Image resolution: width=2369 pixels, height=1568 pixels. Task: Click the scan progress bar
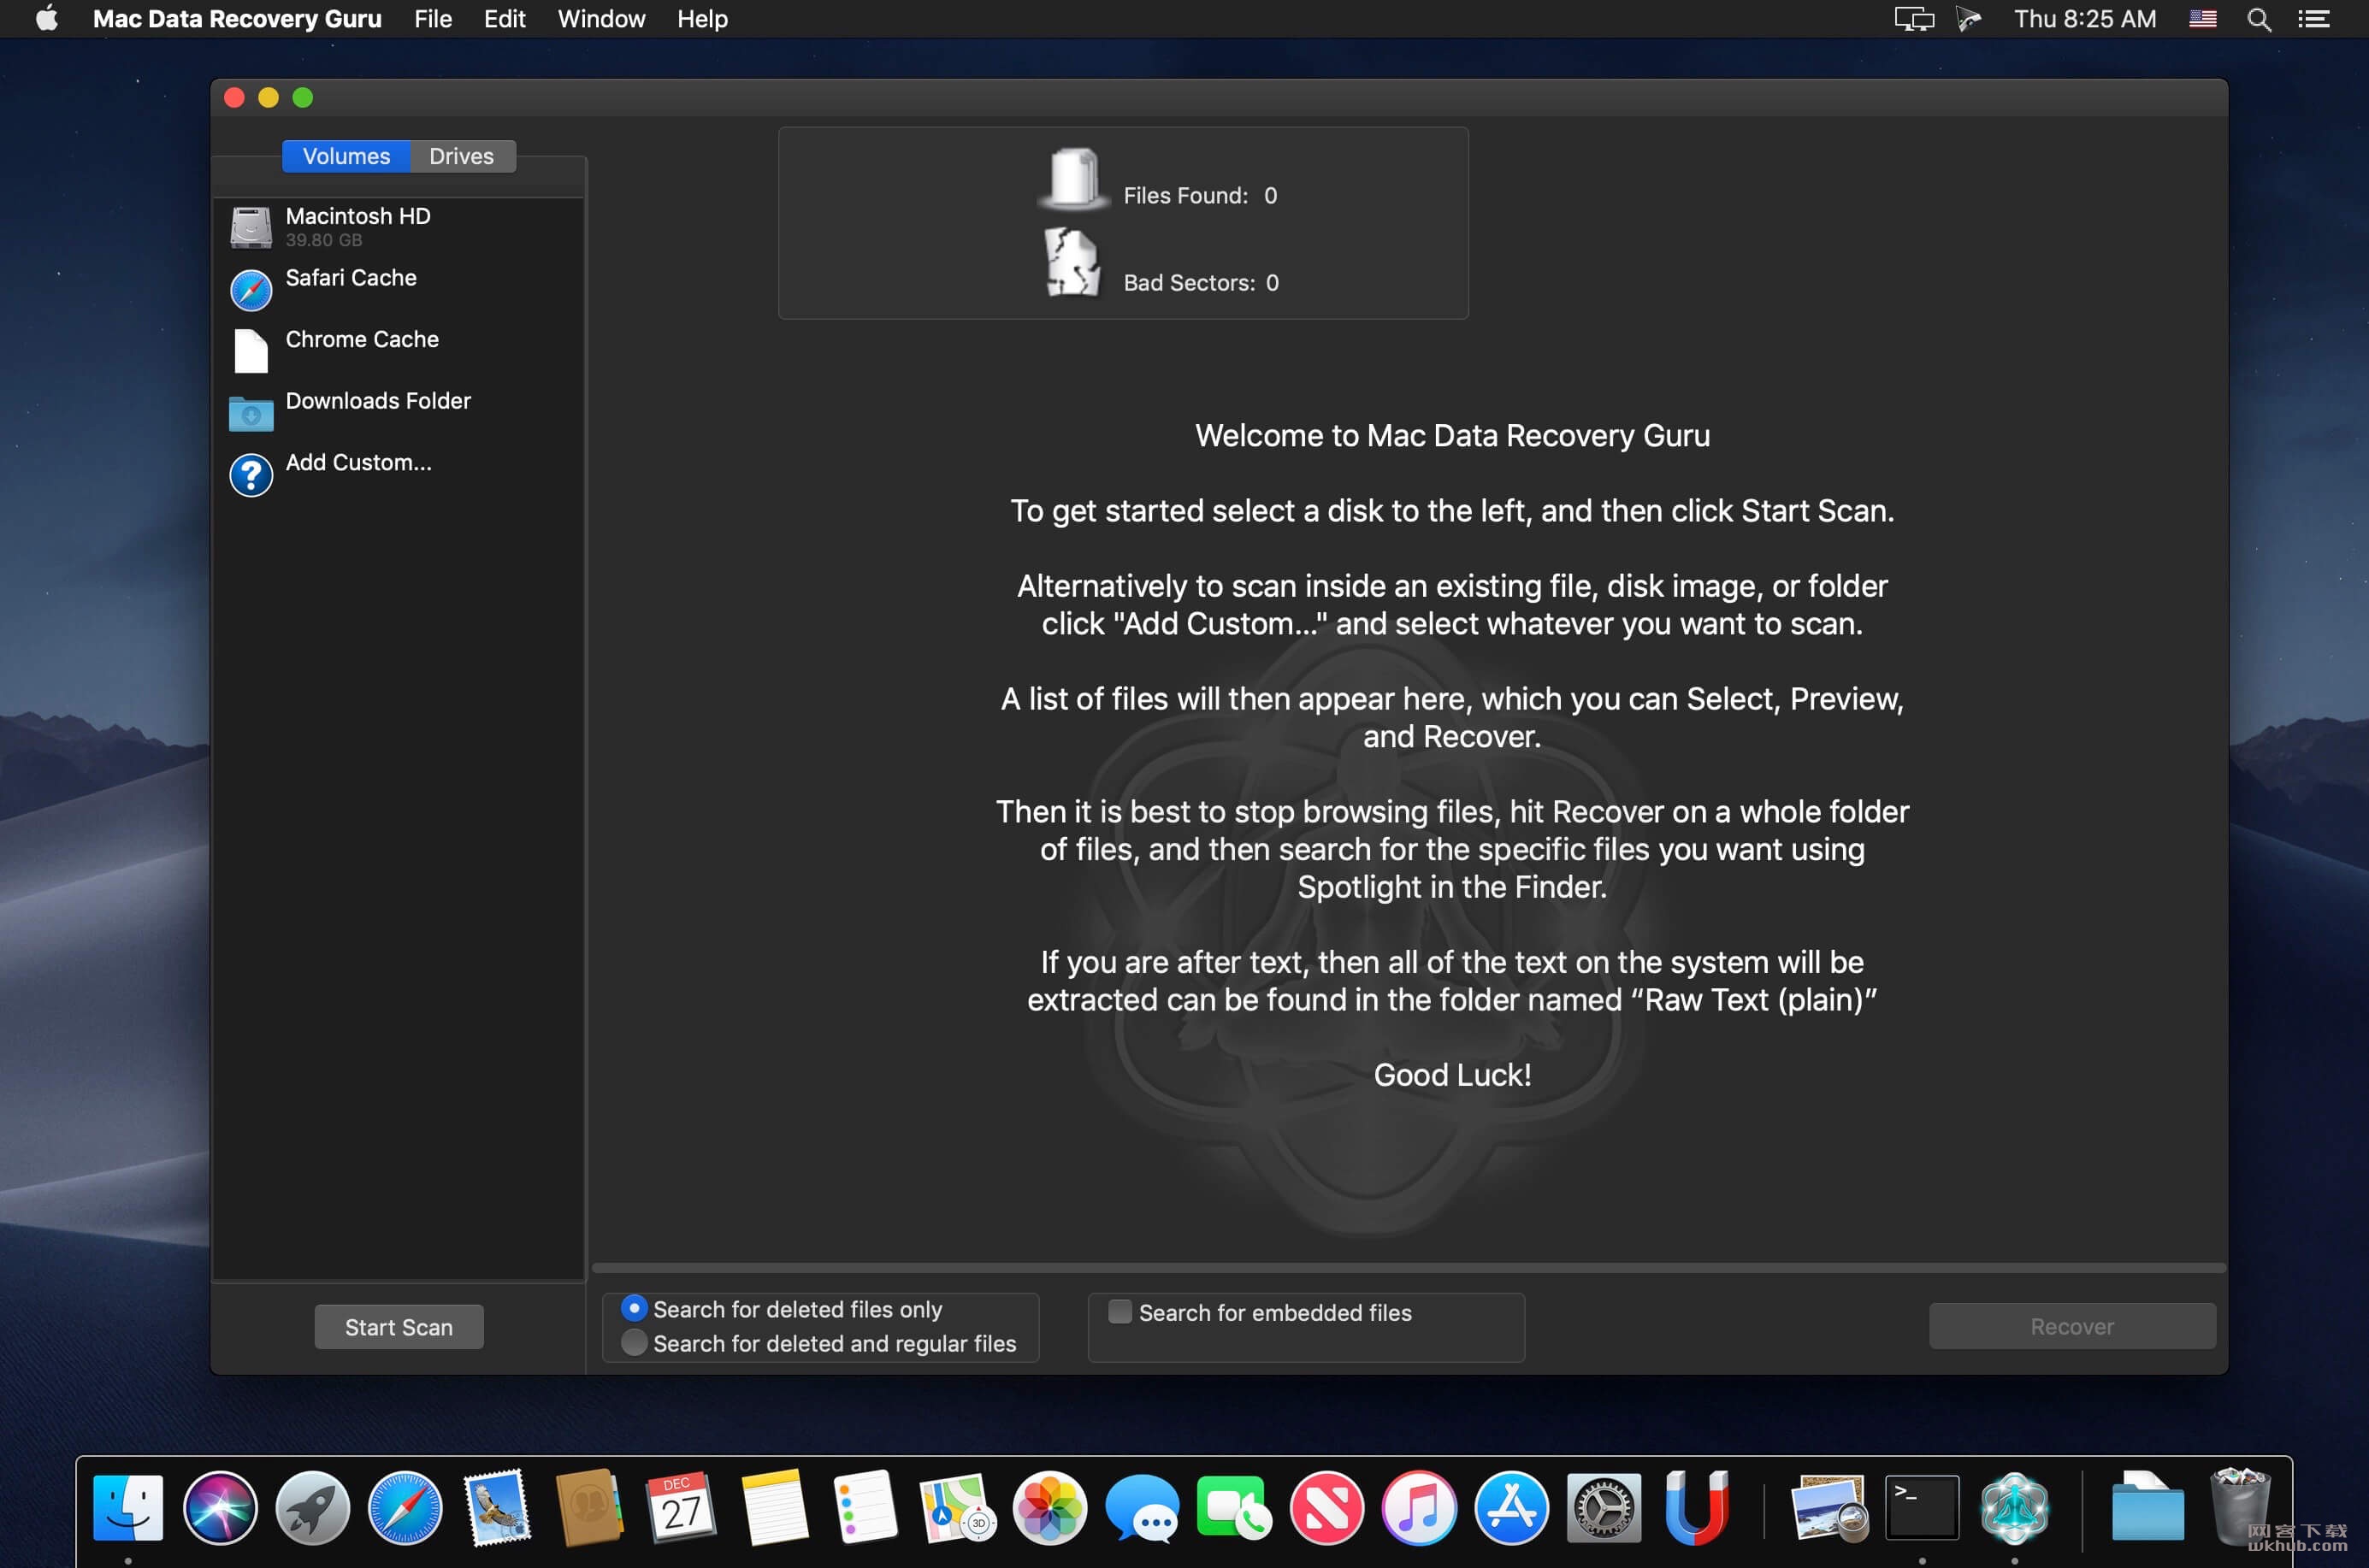click(x=1409, y=1268)
